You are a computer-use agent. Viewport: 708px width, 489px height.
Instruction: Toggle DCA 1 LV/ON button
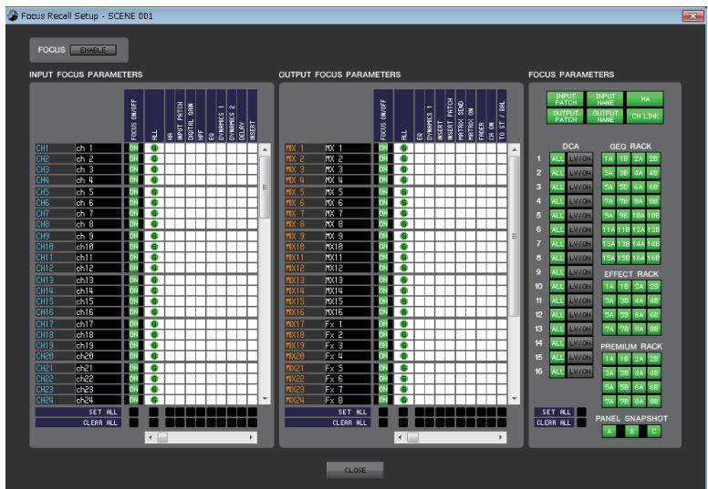(x=579, y=158)
